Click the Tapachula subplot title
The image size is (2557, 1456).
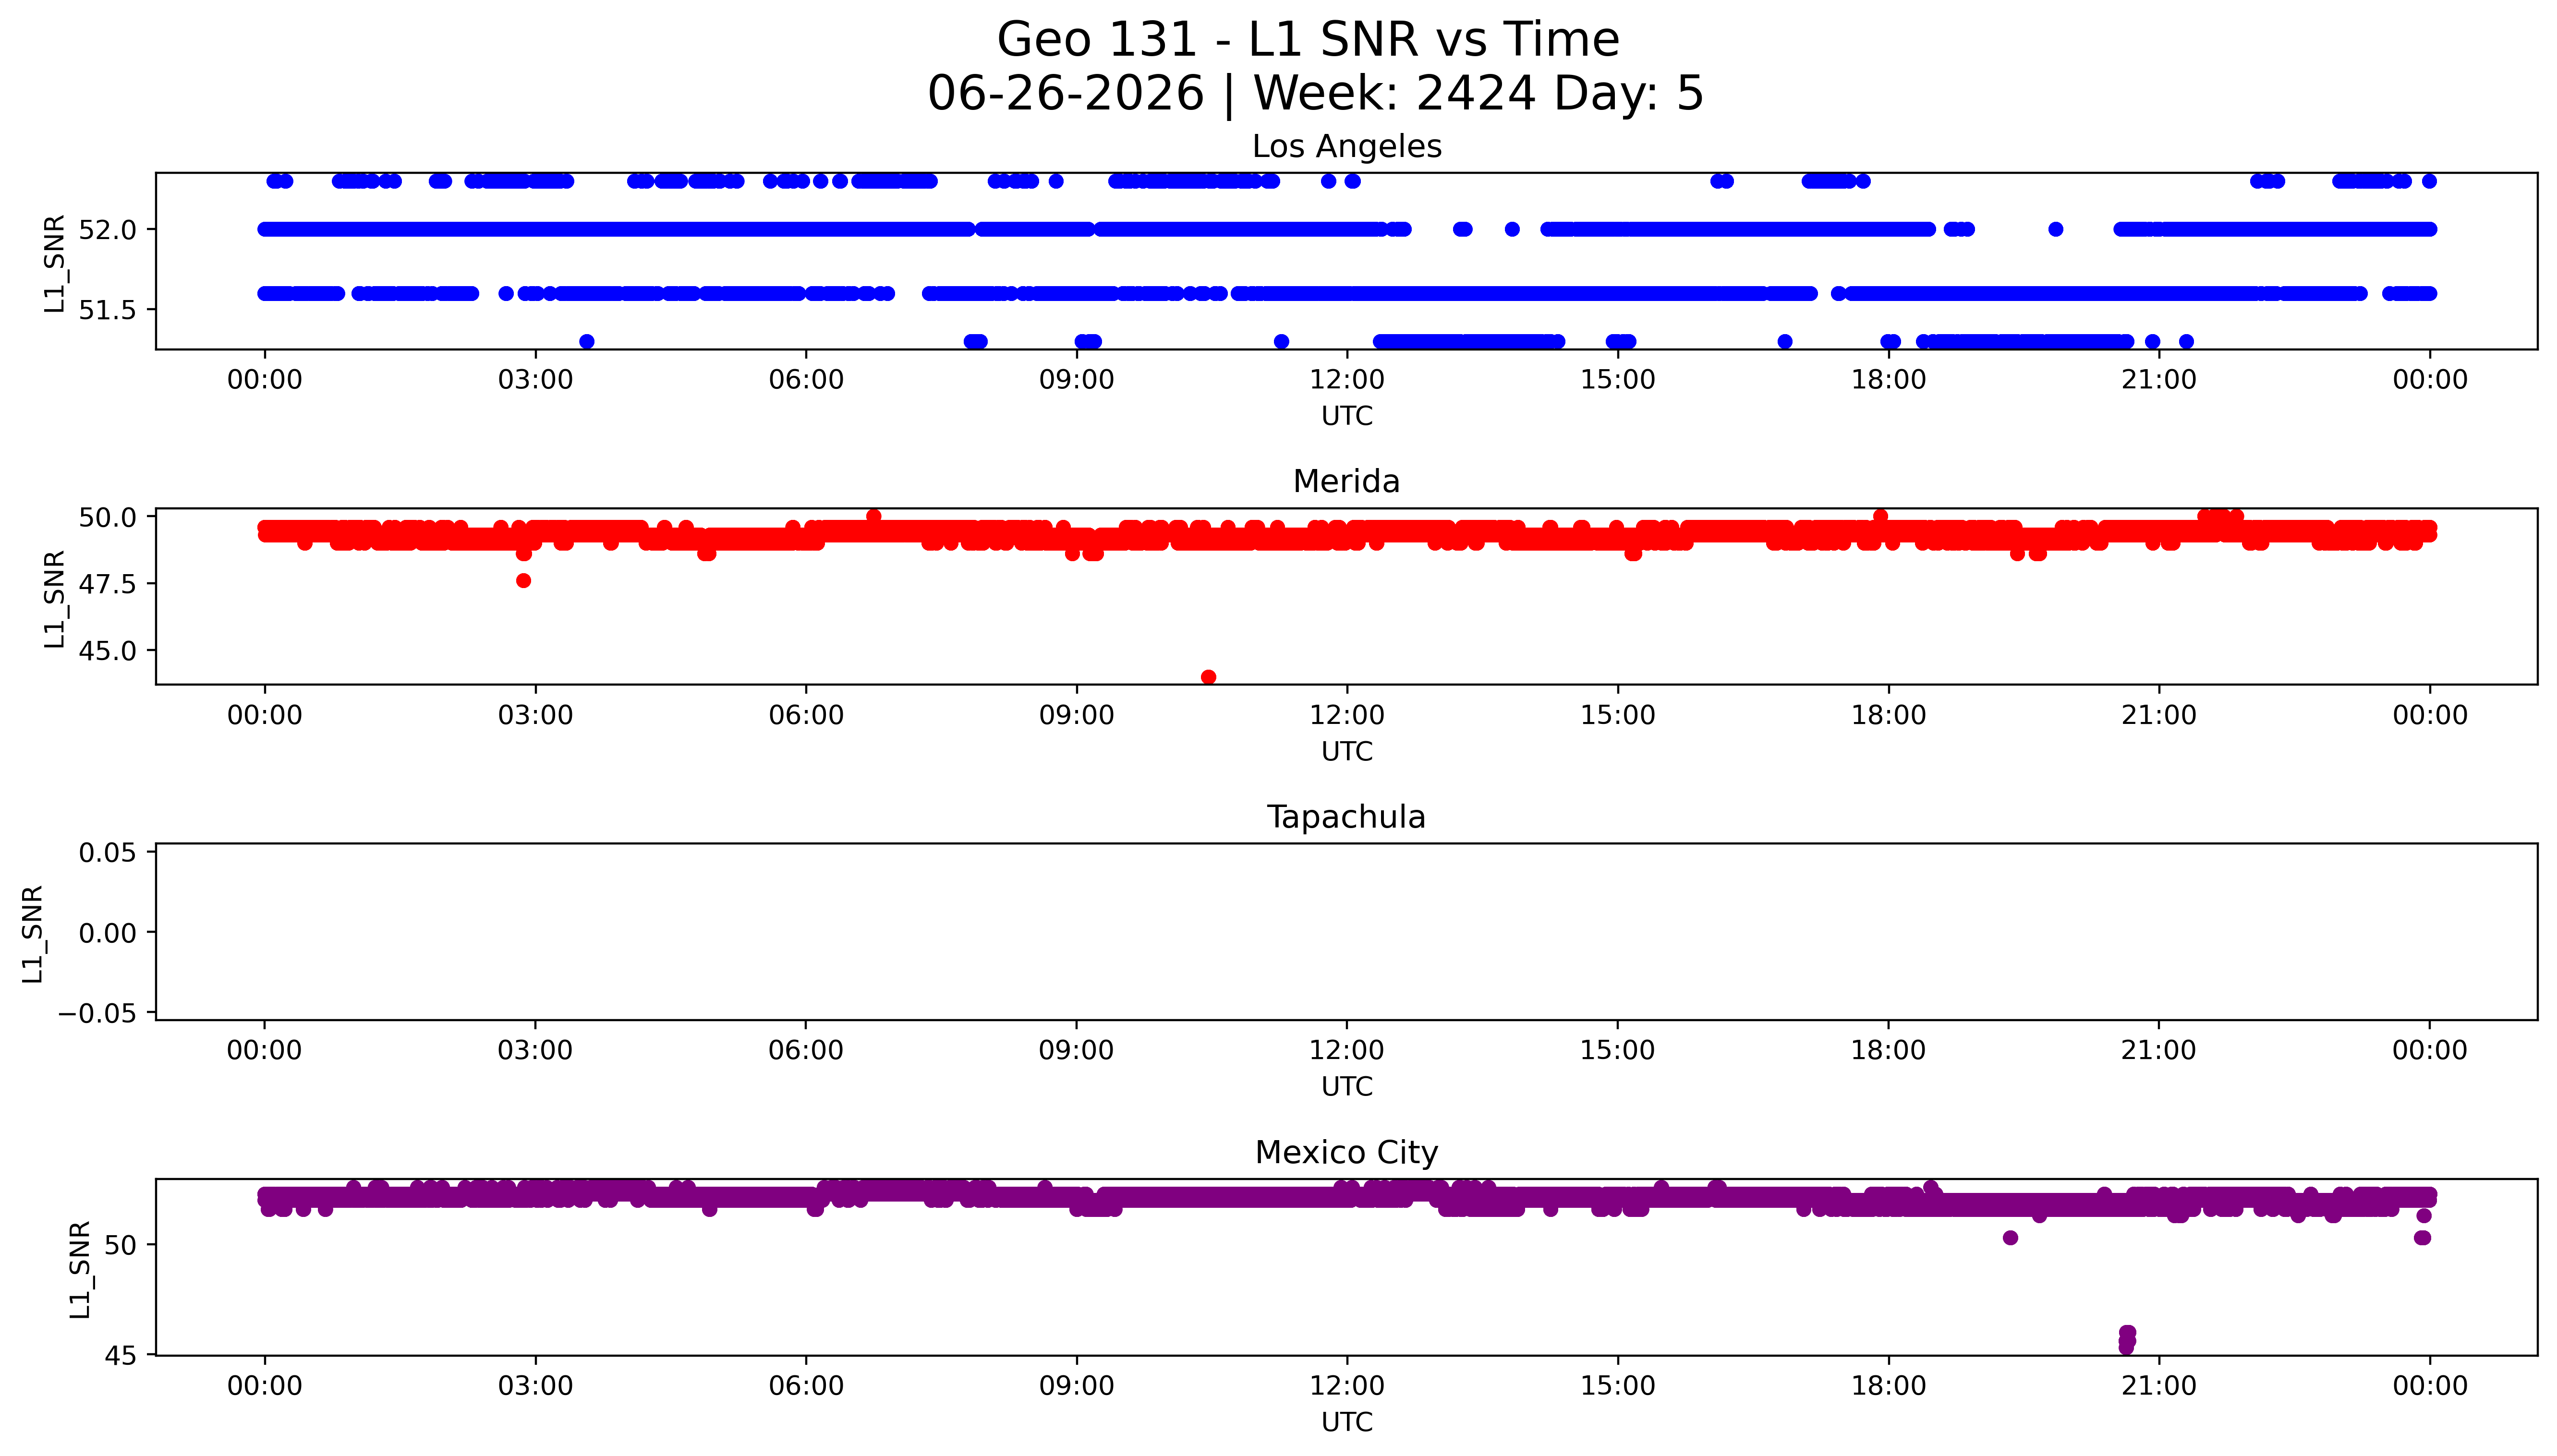[1346, 818]
